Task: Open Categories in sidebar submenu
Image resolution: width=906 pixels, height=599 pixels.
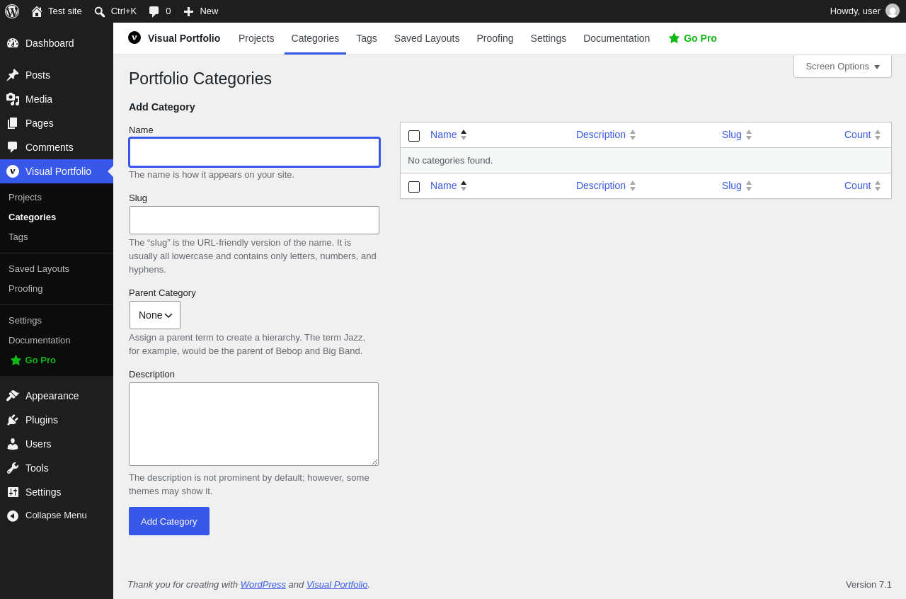Action: coord(32,217)
